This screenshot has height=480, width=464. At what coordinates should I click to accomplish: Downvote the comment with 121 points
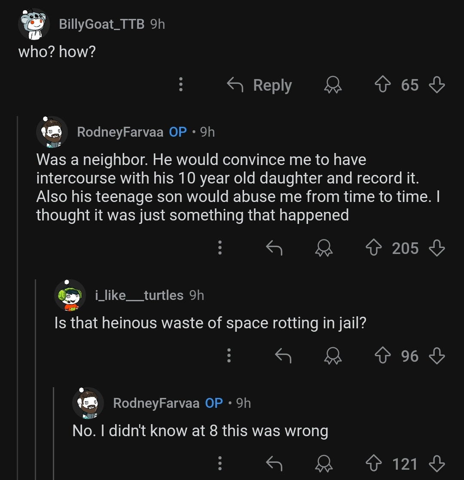coord(437,464)
